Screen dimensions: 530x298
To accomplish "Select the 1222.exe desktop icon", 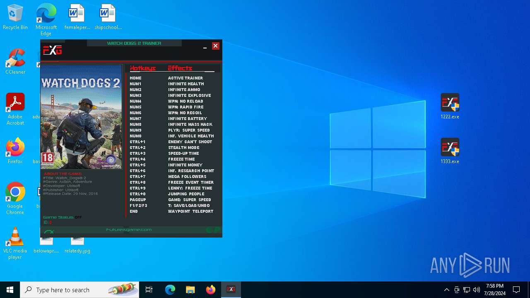I will coord(450,106).
